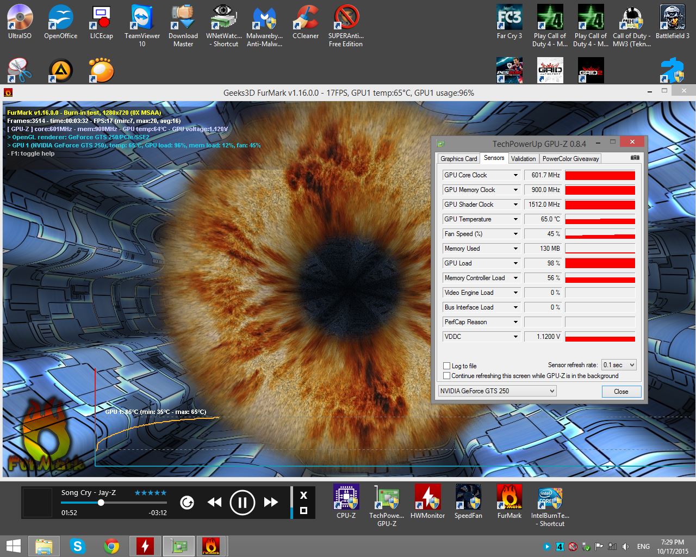This screenshot has width=696, height=557.
Task: Enable continue refreshing in background checkbox
Action: click(447, 376)
